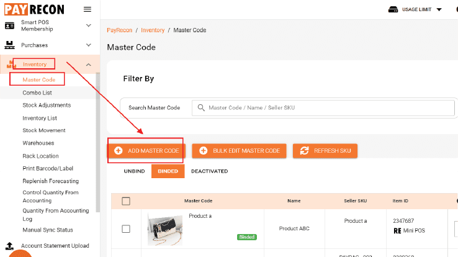Click item ID 2347687

[403, 221]
